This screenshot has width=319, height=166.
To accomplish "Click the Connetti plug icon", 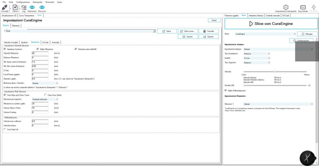I will [4, 7].
